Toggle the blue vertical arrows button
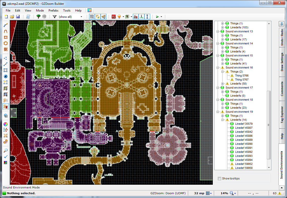287x198 pixels. [147, 17]
